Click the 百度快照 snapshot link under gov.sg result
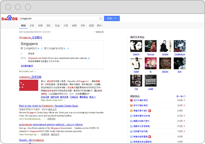Image resolution: width=205 pixels, height=144 pixels. [x=45, y=135]
